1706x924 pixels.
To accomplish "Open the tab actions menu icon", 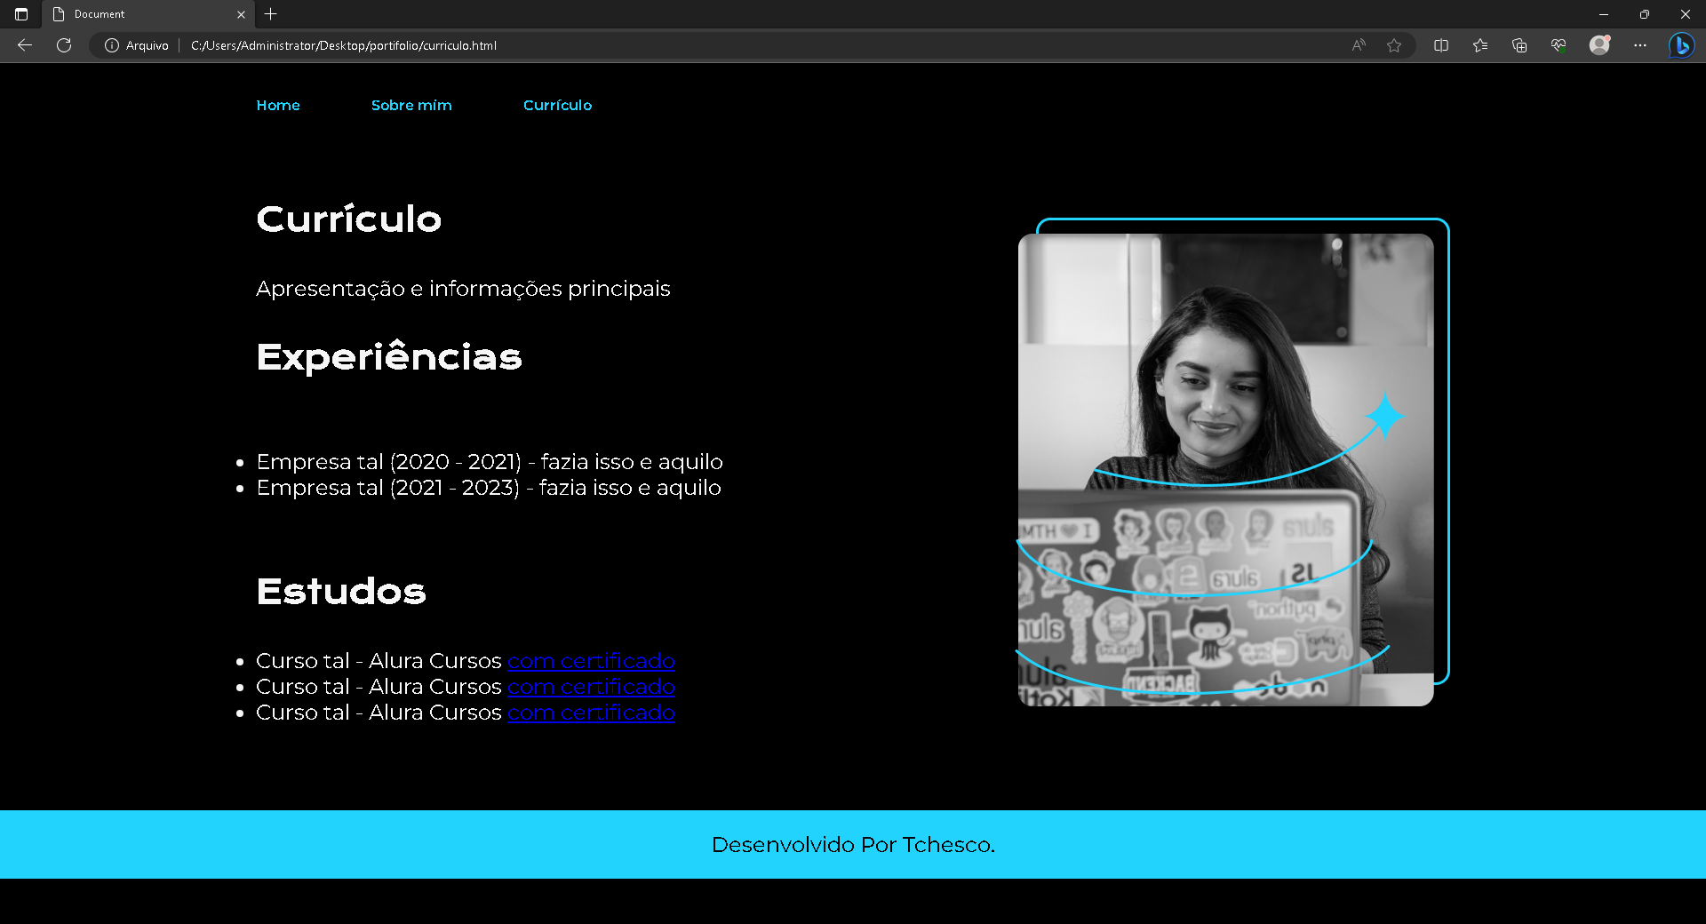I will pos(21,14).
